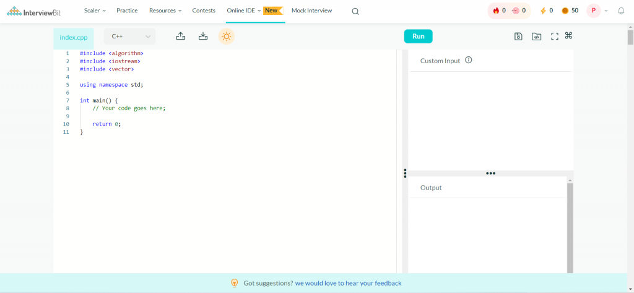Go to the Practice menu item

(x=127, y=11)
